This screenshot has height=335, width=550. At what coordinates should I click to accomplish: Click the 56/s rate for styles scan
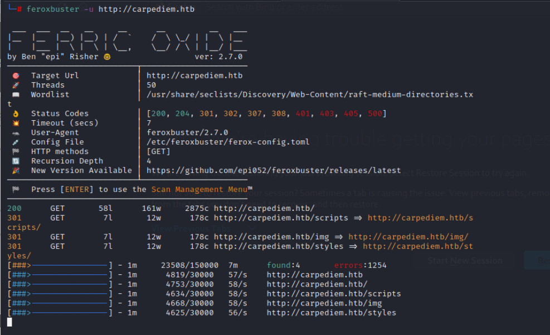click(x=238, y=313)
